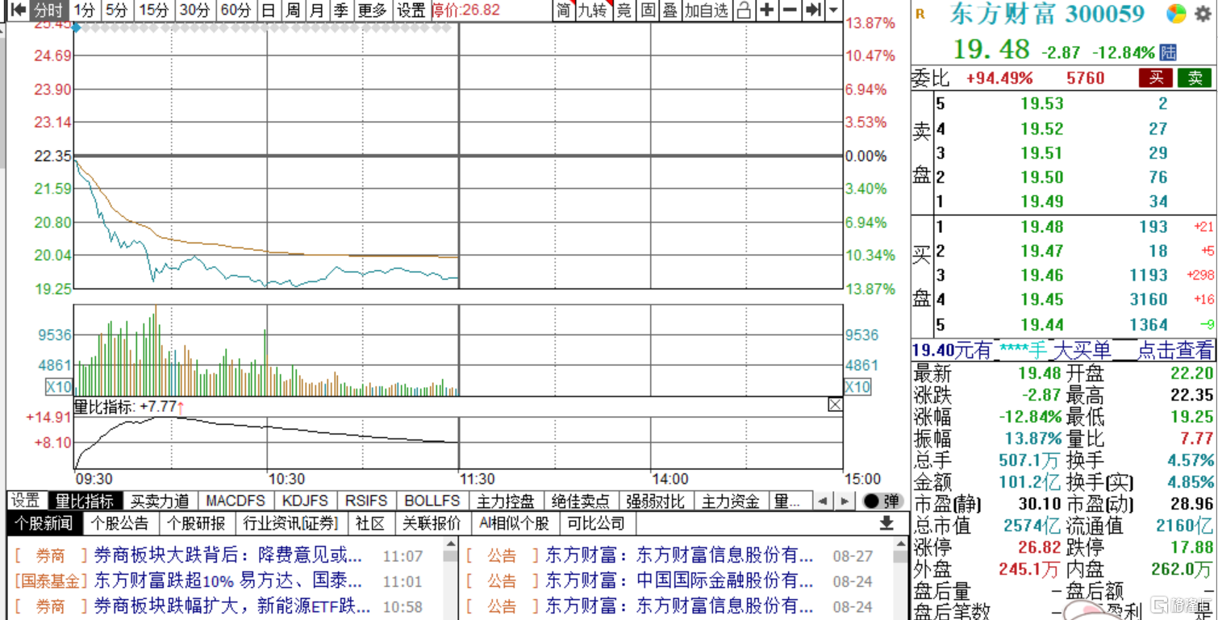Viewport: 1218px width, 620px height.
Task: Open the 个股研报 tab
Action: (196, 523)
